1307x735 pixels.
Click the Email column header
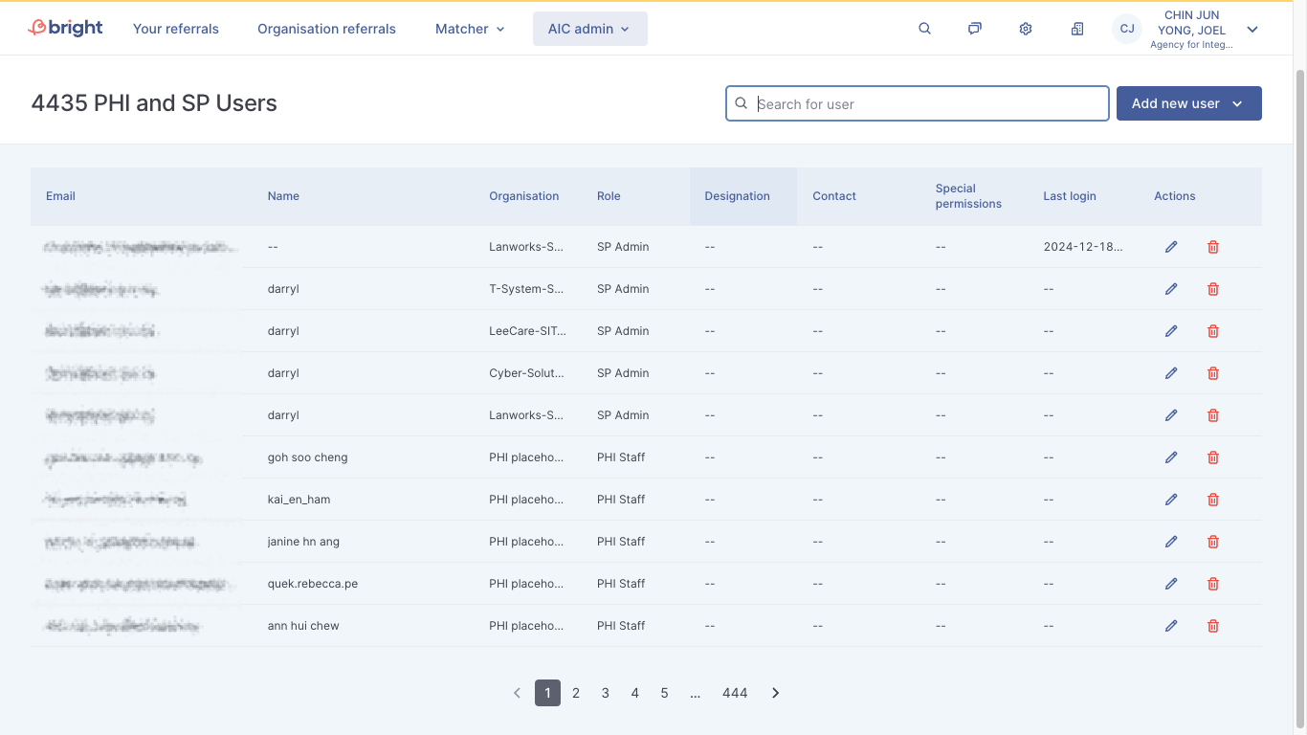click(x=60, y=196)
